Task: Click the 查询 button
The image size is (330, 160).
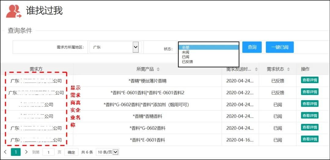Action: tap(252, 47)
